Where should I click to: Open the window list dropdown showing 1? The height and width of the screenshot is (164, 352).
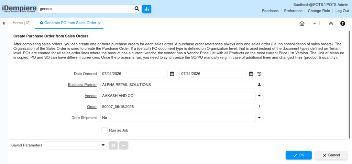(x=316, y=23)
